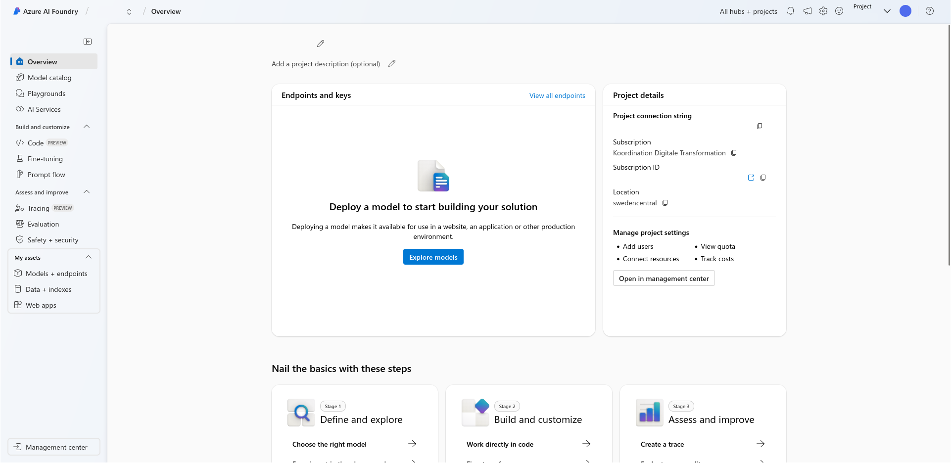Open Playgrounds in sidebar

54,93
